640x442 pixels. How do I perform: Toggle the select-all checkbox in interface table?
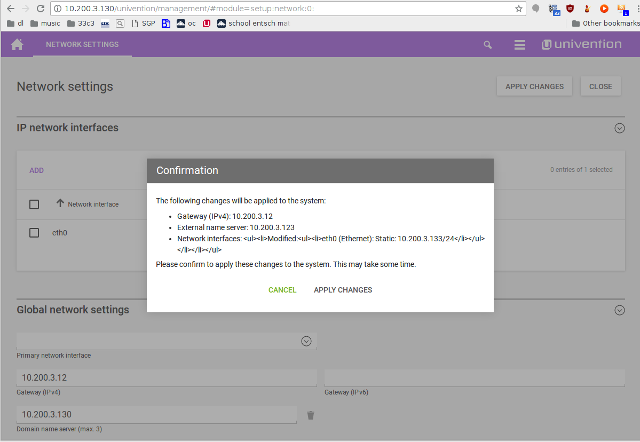(x=34, y=204)
